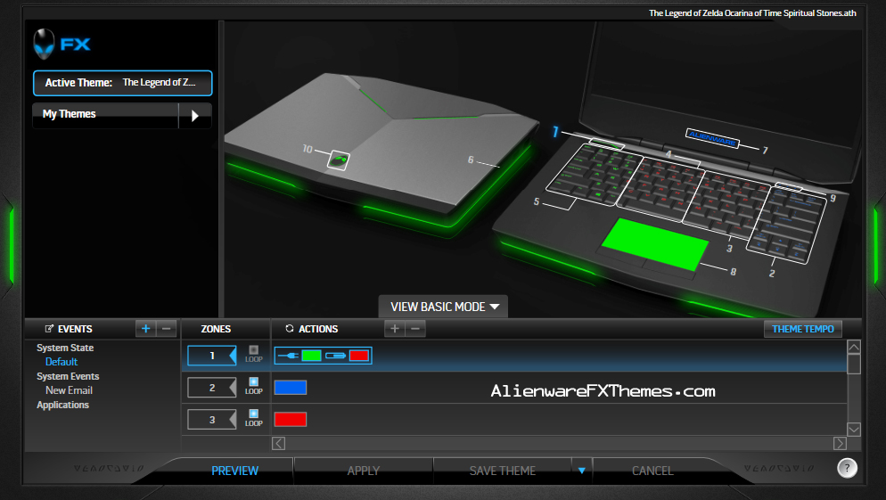The height and width of the screenshot is (500, 886).
Task: Click the theme file name in the title bar
Action: click(x=752, y=13)
